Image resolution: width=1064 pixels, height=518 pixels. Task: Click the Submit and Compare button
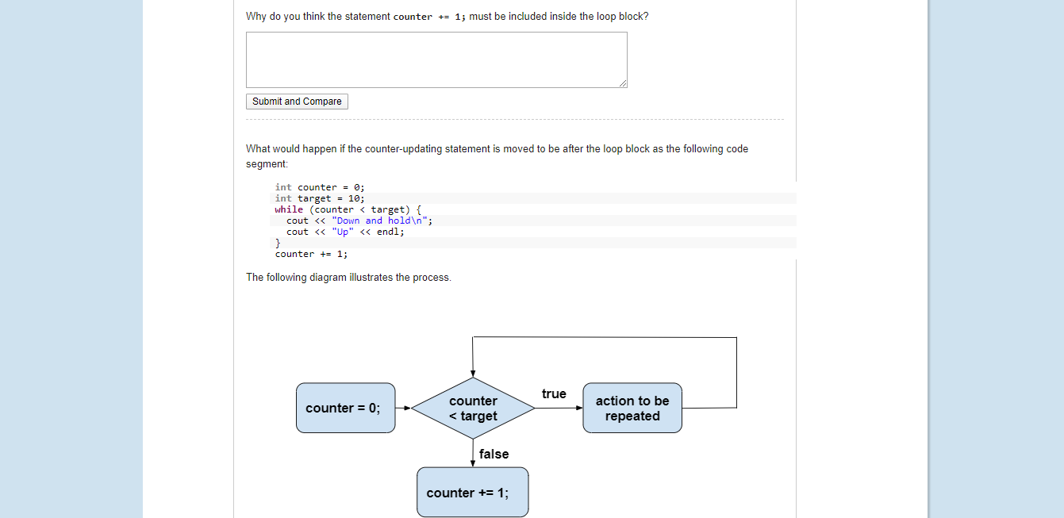coord(297,102)
